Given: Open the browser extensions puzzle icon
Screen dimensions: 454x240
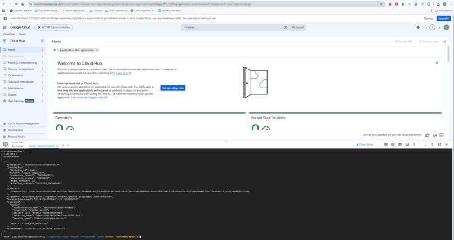Looking at the screenshot, I should [429, 4].
